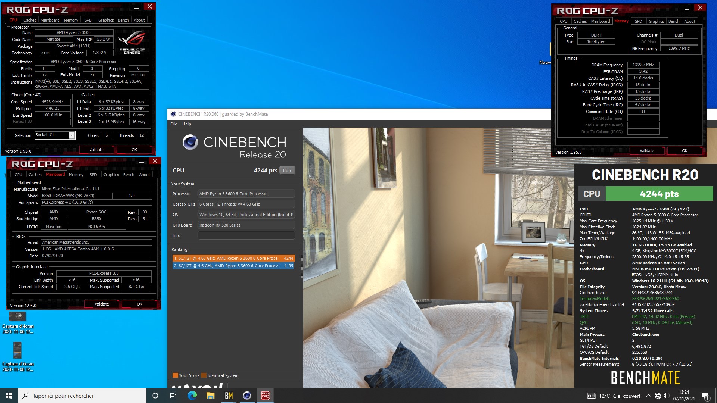Open Cinebench File menu
The image size is (717, 403).
[x=174, y=124]
